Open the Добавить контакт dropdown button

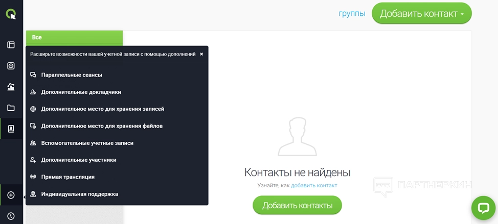tap(422, 13)
